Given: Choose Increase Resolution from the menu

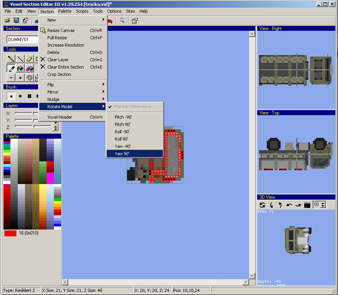Looking at the screenshot, I should coord(73,45).
